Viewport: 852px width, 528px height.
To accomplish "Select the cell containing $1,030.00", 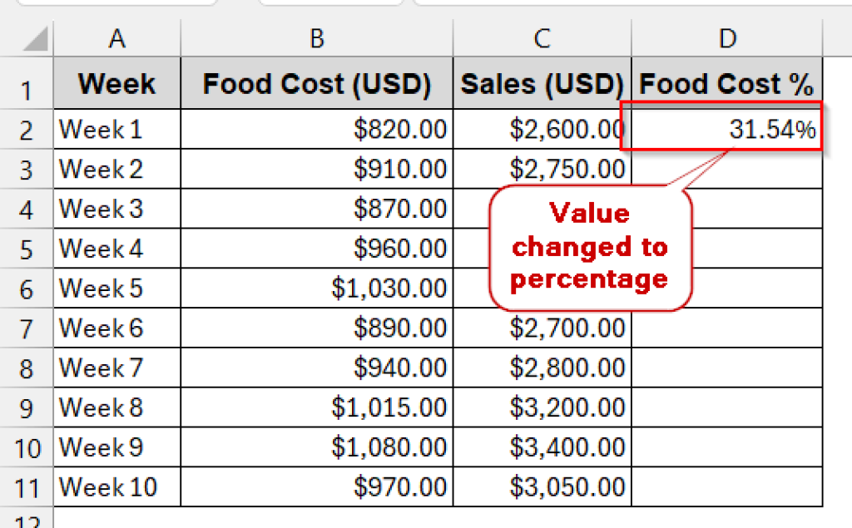I will [316, 288].
